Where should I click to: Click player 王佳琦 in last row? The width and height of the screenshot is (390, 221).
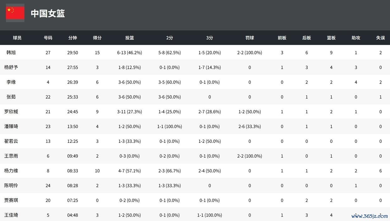pyautogui.click(x=11, y=215)
